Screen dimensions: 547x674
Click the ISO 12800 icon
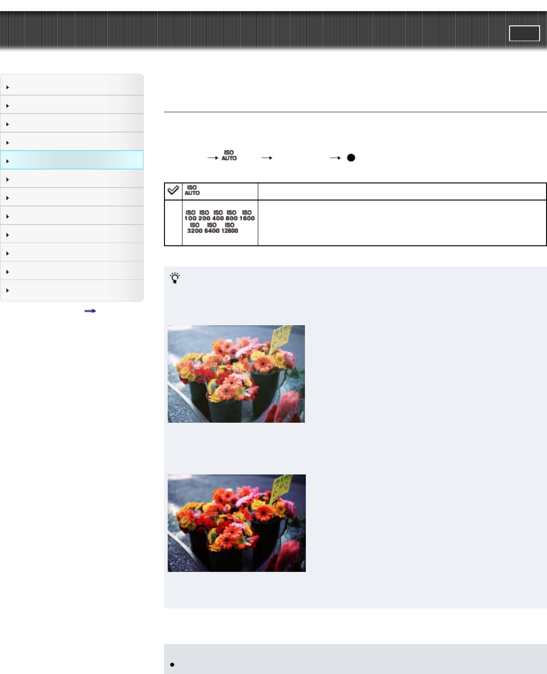[230, 228]
